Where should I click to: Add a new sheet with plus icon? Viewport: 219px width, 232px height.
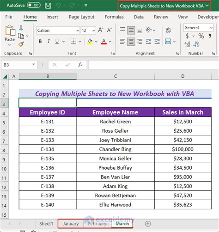point(148,224)
